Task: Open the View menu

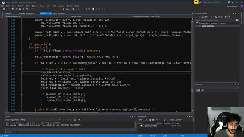Action: click(14, 6)
